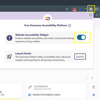Open the RGB color circles extension
Viewport: 100px width, 100px height.
[x=85, y=9]
